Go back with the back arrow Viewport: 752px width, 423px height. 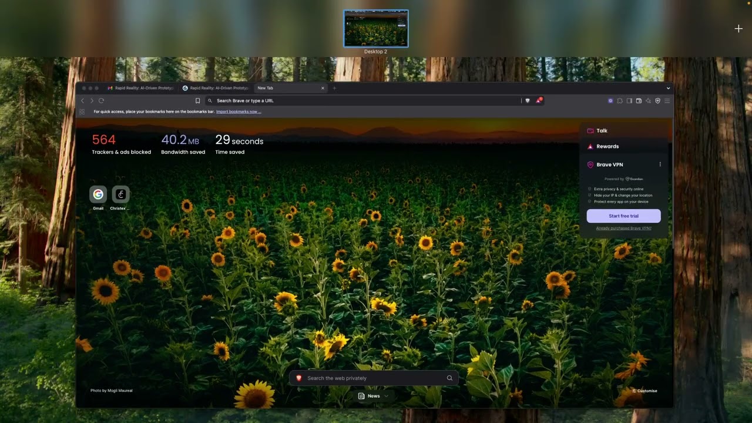point(82,100)
